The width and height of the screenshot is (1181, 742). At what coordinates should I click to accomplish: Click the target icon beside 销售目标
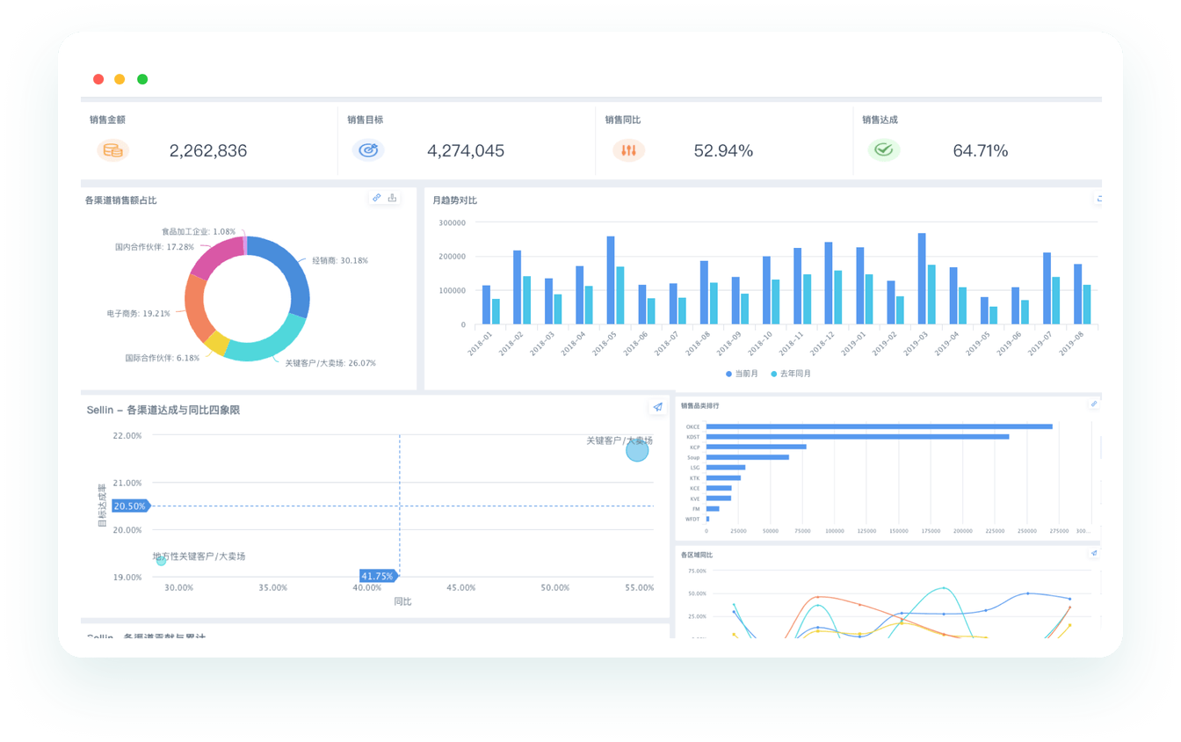coord(368,150)
